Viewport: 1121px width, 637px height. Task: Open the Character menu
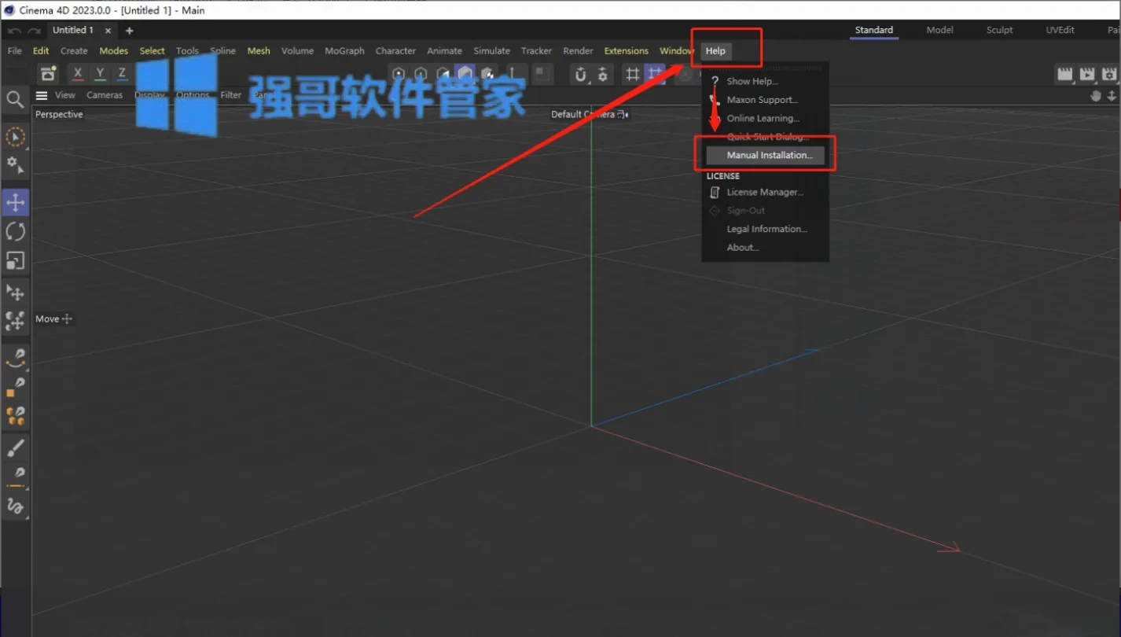point(395,51)
